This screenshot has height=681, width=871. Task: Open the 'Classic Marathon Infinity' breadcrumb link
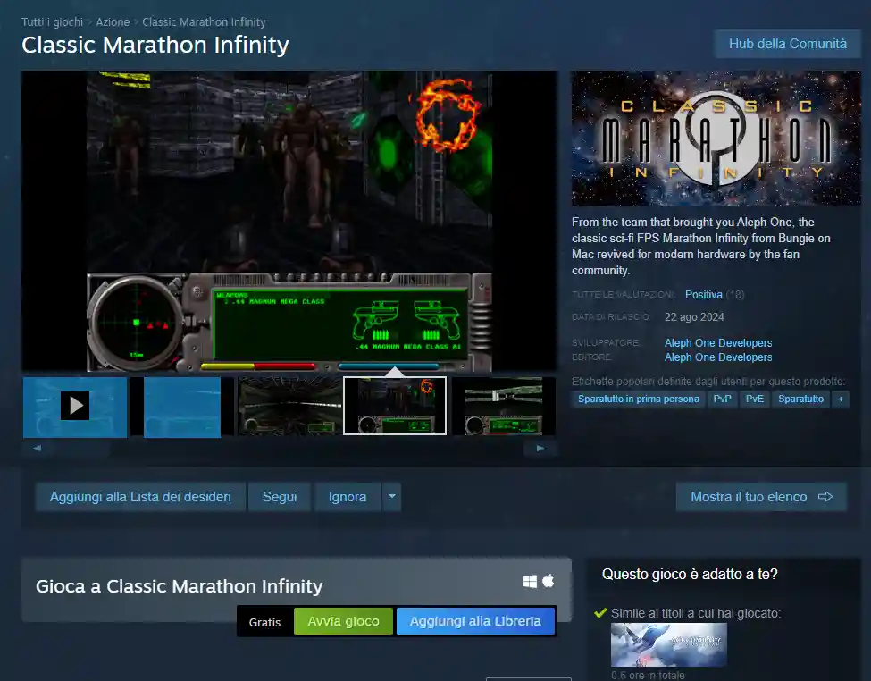pos(204,21)
